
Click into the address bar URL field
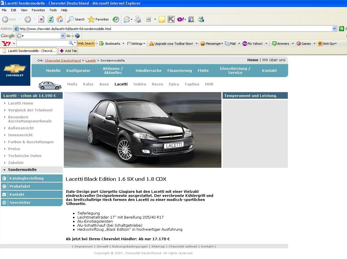point(176,29)
